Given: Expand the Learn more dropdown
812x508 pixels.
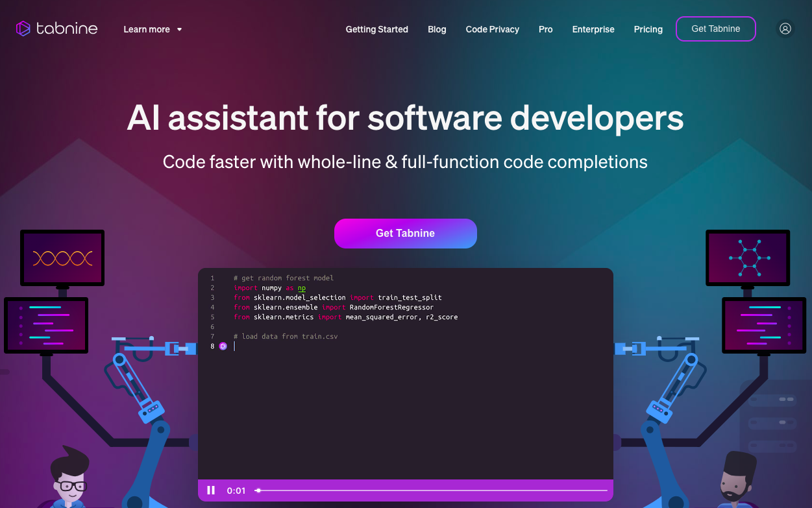Looking at the screenshot, I should [x=147, y=29].
